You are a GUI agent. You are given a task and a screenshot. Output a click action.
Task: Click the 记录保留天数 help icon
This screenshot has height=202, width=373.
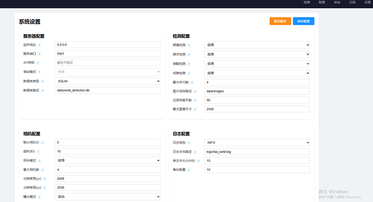195,100
